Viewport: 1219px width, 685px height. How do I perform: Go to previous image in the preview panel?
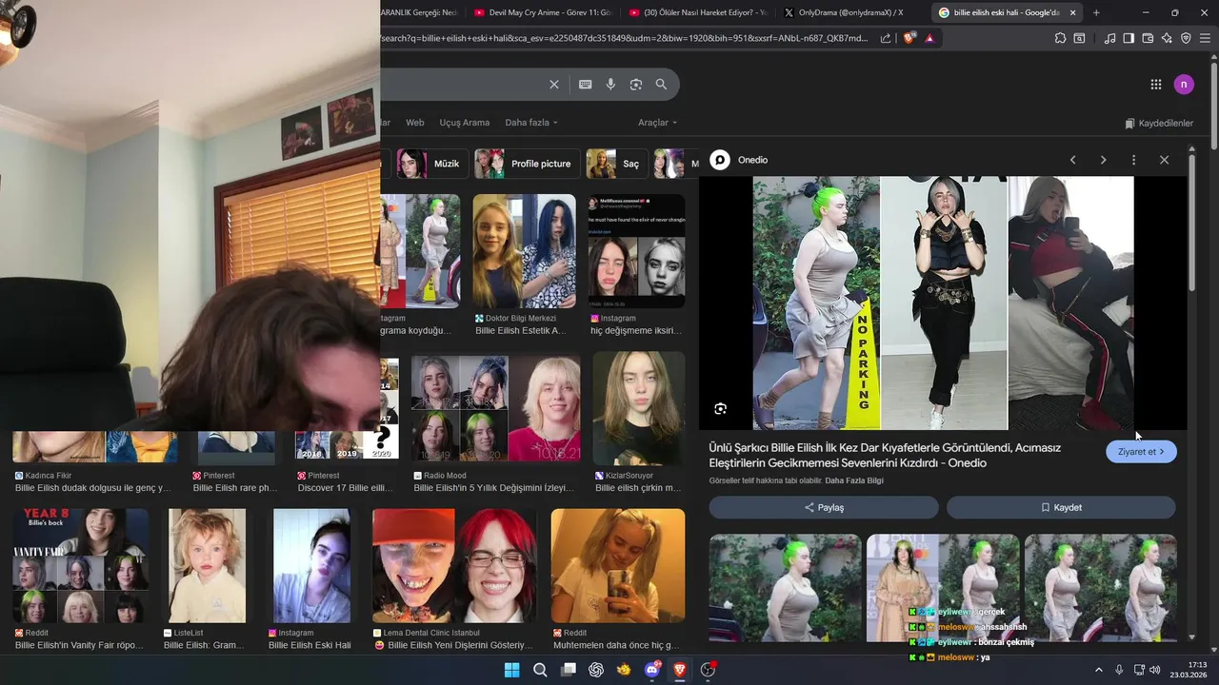click(x=1073, y=160)
